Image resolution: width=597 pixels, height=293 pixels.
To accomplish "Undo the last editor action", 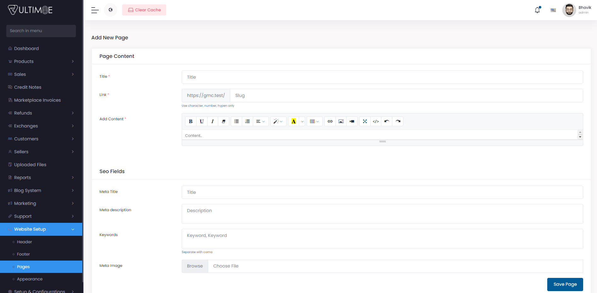I will point(386,121).
